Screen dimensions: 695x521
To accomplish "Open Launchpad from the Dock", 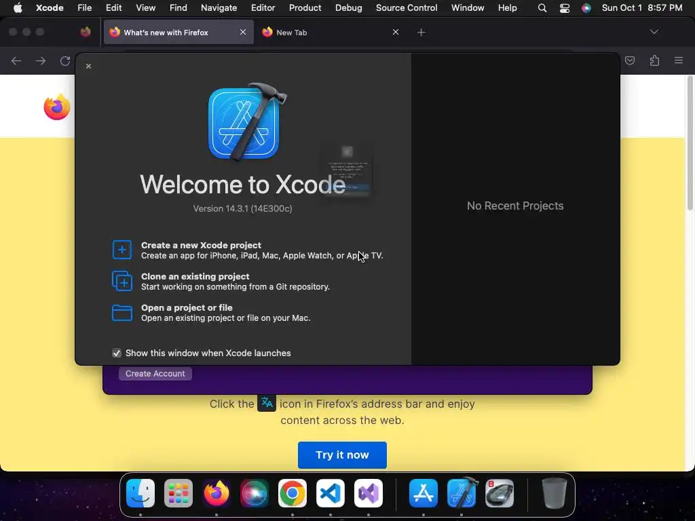I will (179, 493).
